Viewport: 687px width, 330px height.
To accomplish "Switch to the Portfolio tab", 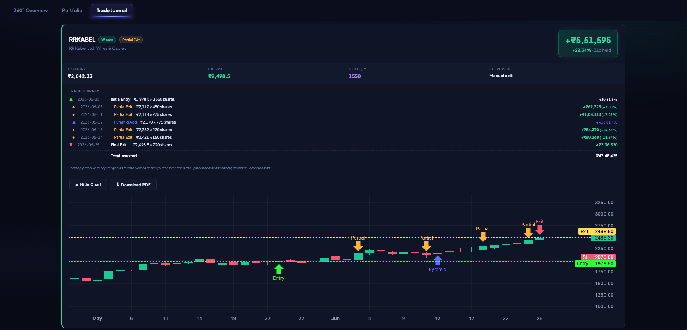I will coord(72,10).
